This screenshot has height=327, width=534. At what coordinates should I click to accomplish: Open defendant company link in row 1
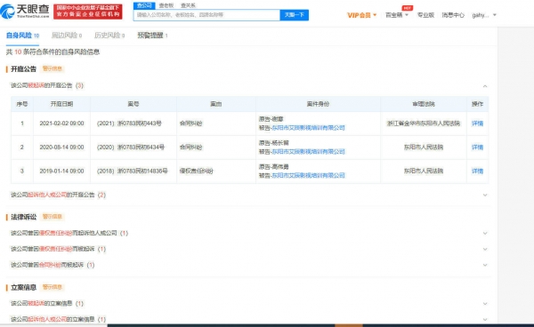pyautogui.click(x=308, y=128)
